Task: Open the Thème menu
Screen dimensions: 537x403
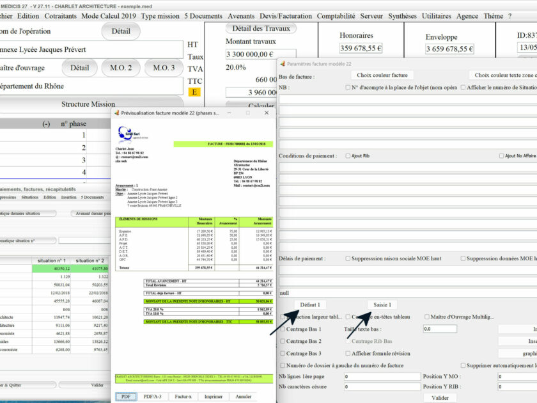Action: 493,16
